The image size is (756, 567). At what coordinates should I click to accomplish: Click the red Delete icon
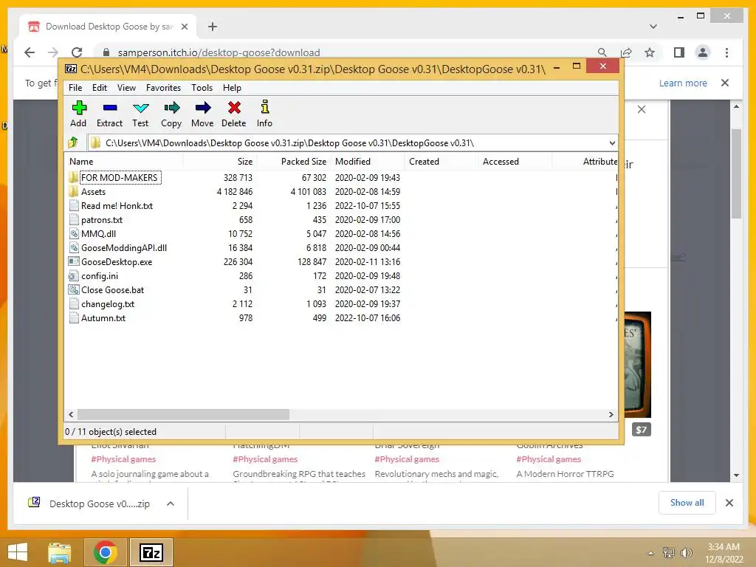click(234, 108)
